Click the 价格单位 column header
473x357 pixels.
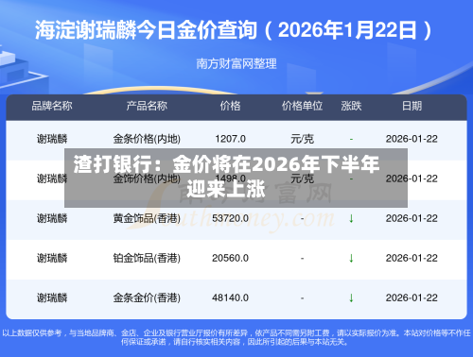click(302, 106)
